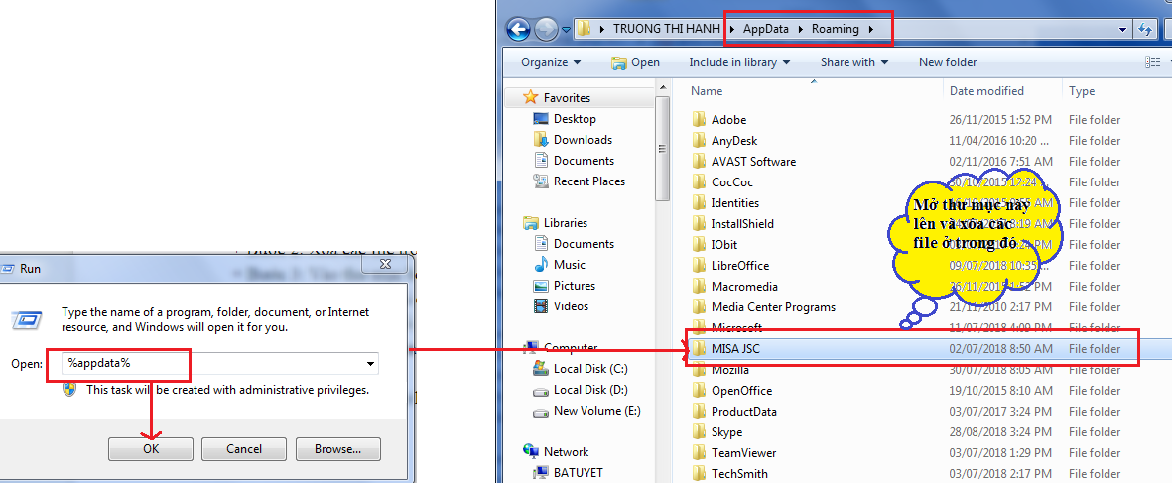Screen dimensions: 1172x483
Task: Change the view with the views icon
Action: (x=1152, y=62)
